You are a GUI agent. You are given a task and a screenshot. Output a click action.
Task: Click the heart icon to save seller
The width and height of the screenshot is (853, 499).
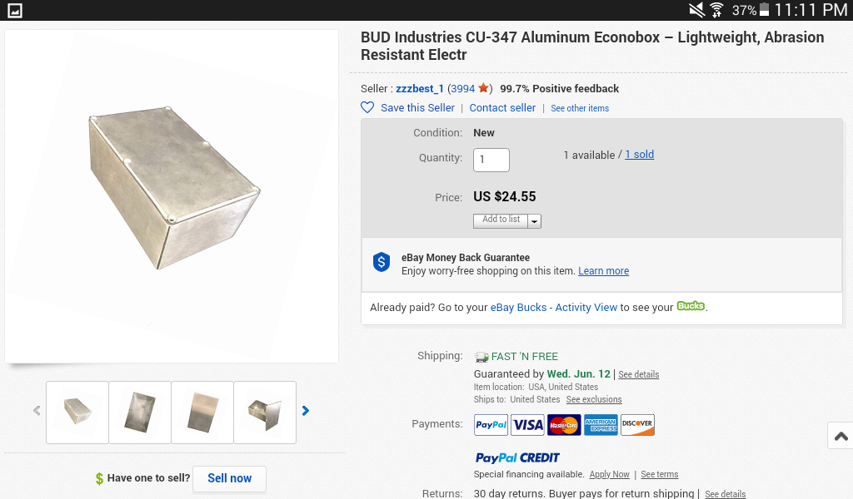coord(367,107)
